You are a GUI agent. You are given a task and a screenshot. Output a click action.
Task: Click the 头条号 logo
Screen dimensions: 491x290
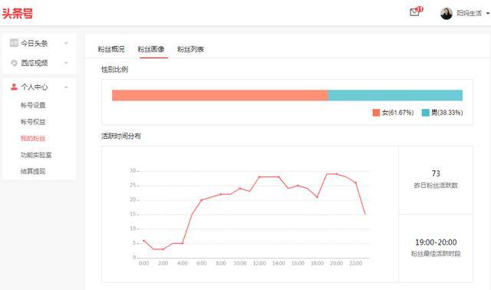[18, 13]
